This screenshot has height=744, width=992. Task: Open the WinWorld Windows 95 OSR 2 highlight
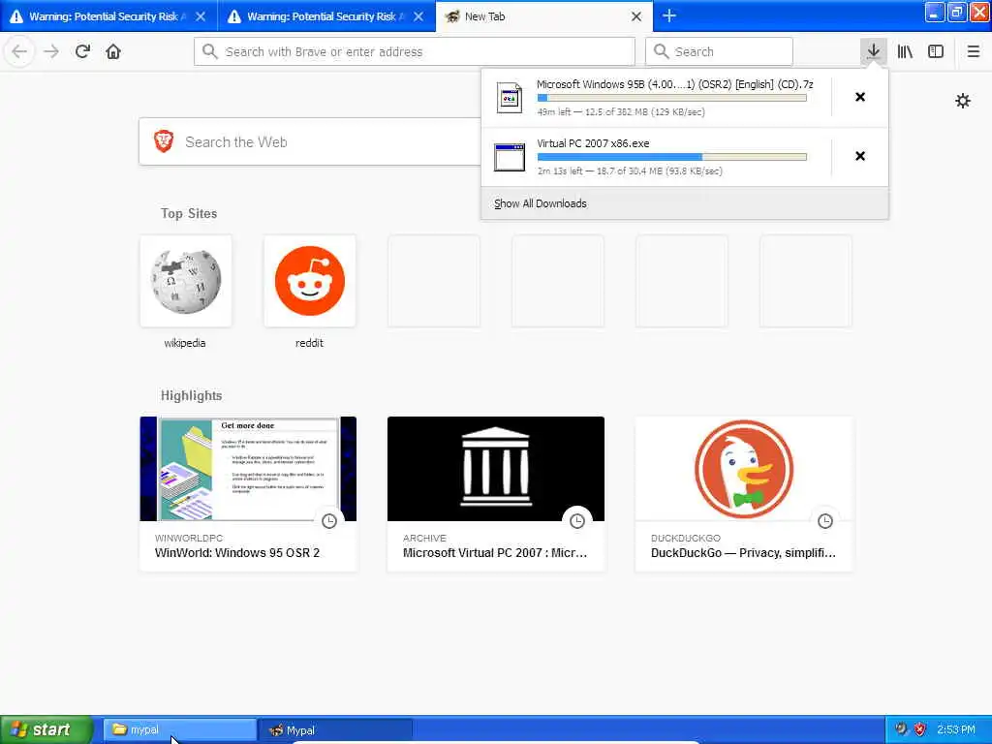(248, 493)
